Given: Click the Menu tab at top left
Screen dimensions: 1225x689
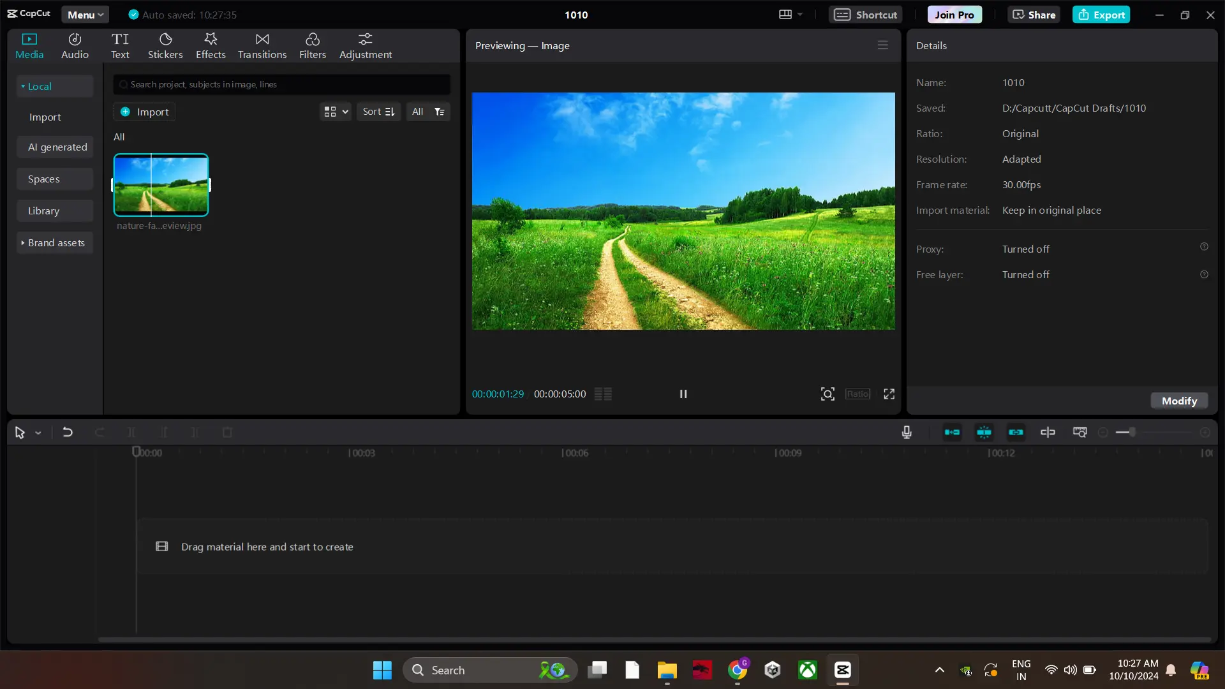Looking at the screenshot, I should (x=84, y=14).
